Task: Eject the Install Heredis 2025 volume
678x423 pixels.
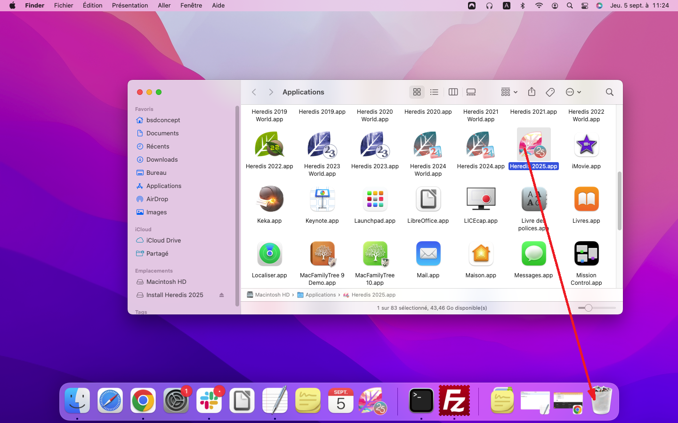Action: pos(221,295)
